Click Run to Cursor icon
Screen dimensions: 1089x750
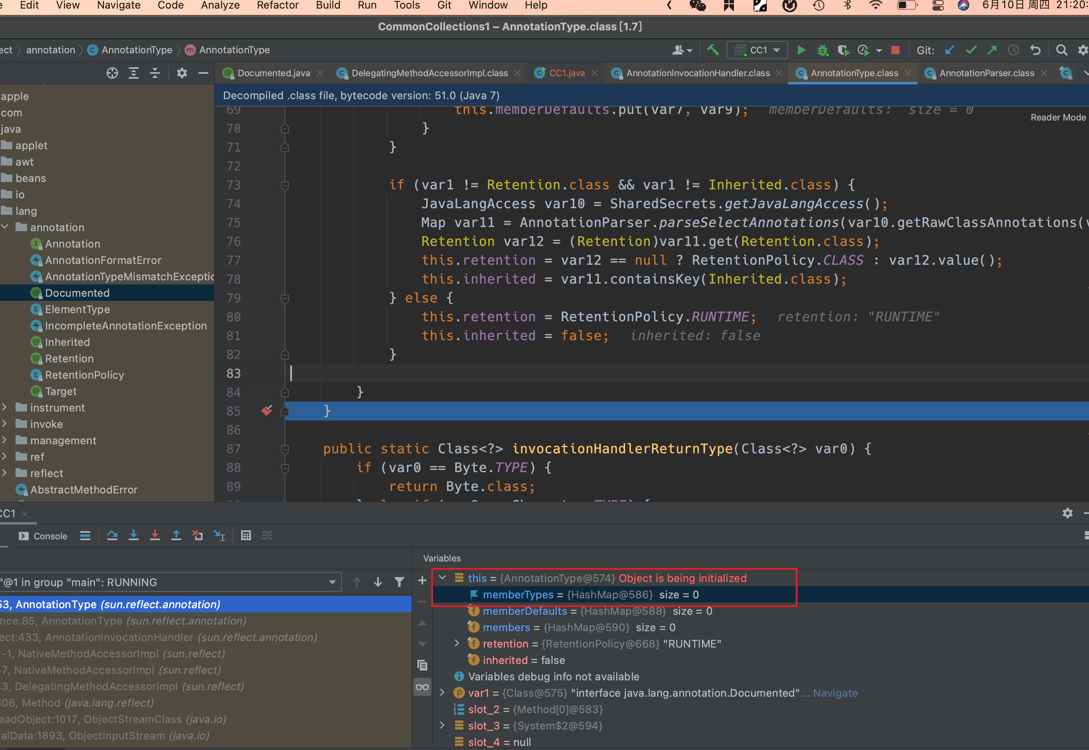click(219, 536)
